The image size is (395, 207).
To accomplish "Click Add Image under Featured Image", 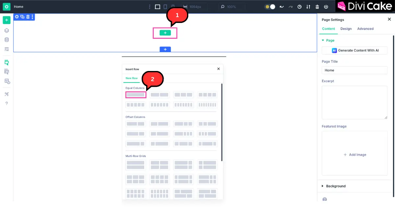I will tap(355, 154).
